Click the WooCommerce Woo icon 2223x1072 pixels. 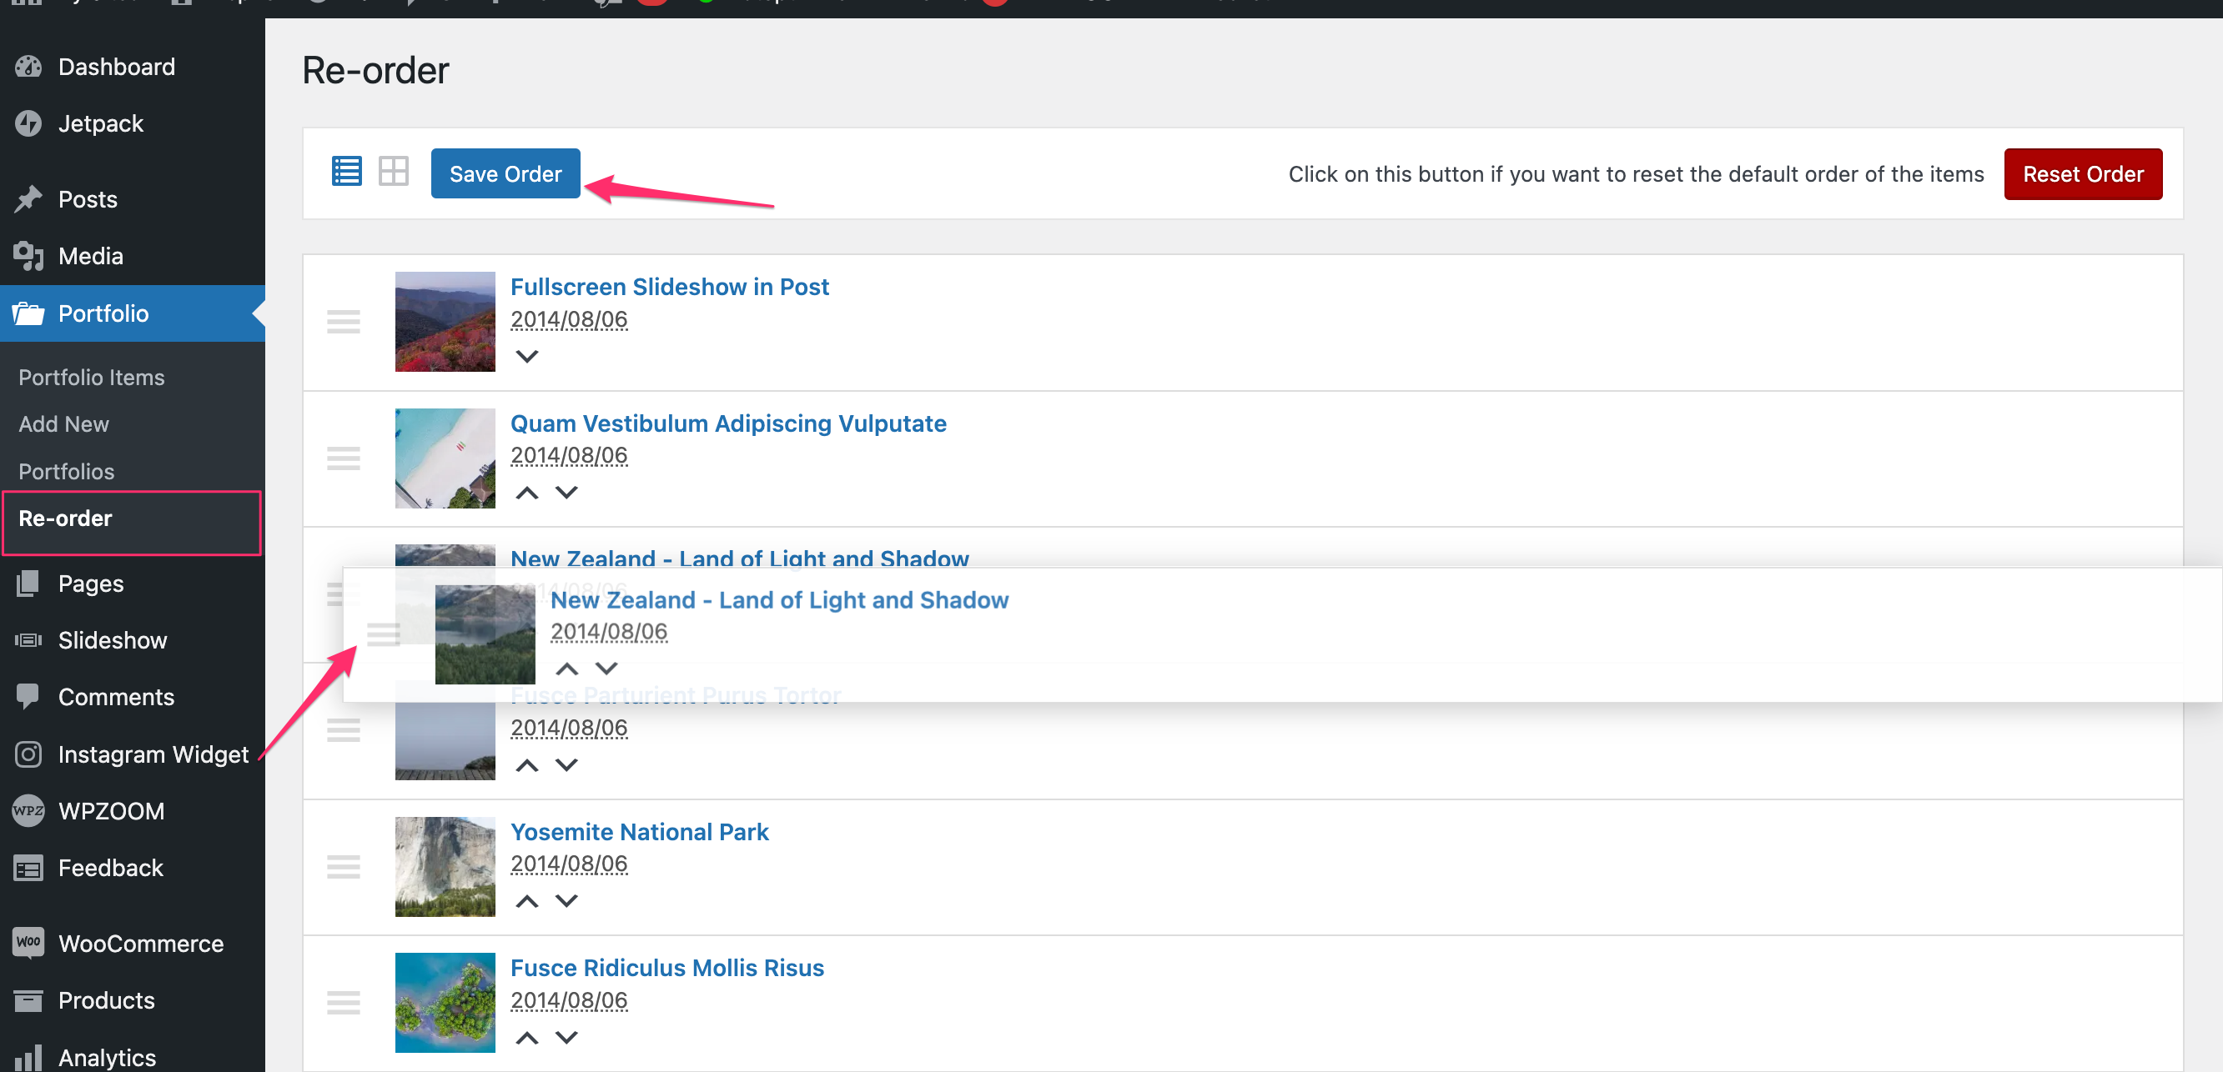28,942
